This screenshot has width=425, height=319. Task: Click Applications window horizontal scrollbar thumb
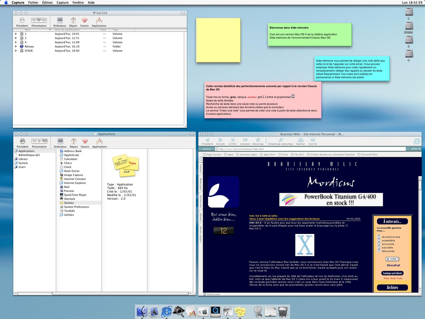(x=121, y=293)
